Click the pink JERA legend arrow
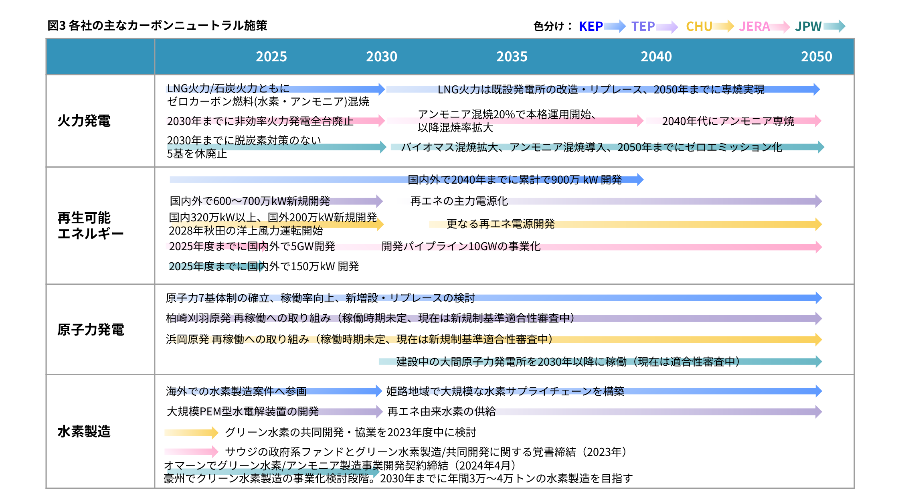Viewport: 902px width, 500px height. click(779, 27)
